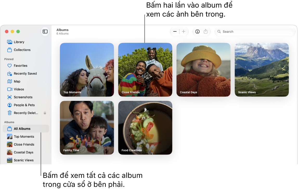Open the Info inspector icon
Image resolution: width=298 pixels, height=189 pixels.
pyautogui.click(x=197, y=31)
